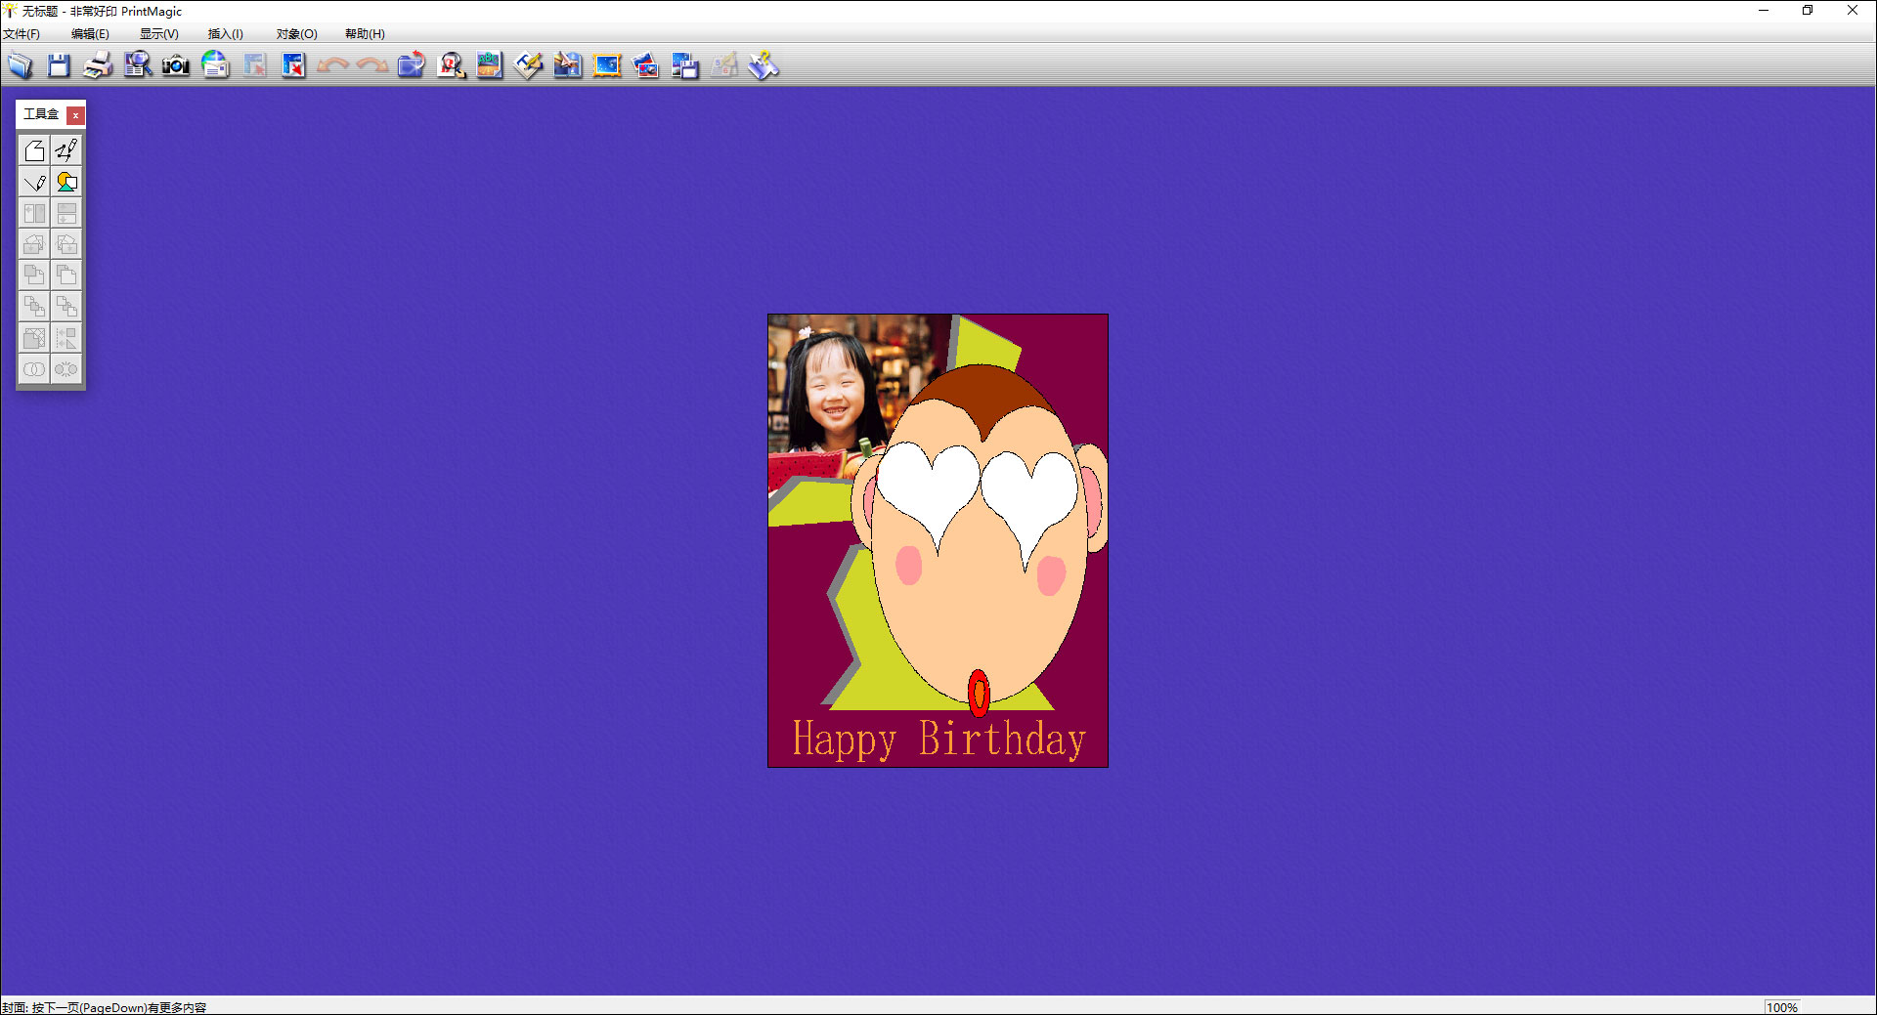Open the 显示(V) menu
1877x1015 pixels.
point(158,34)
